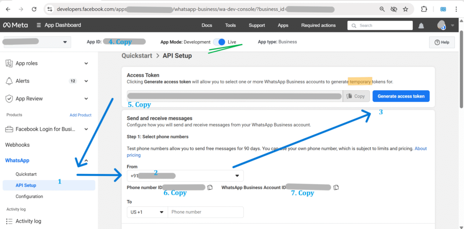
Task: Toggle App Mode to Live
Action: (x=221, y=42)
